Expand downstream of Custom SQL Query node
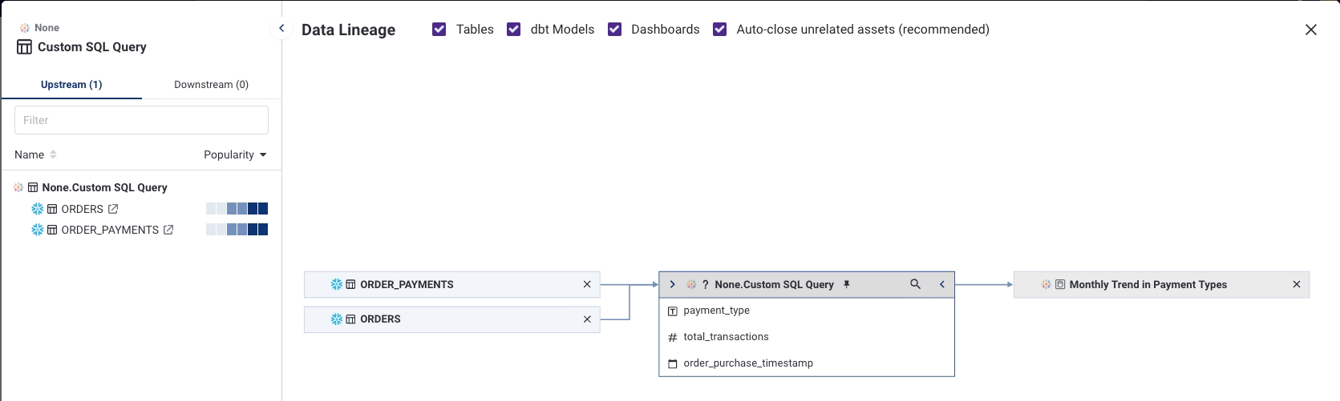Viewport: 1340px width, 401px height. tap(942, 284)
